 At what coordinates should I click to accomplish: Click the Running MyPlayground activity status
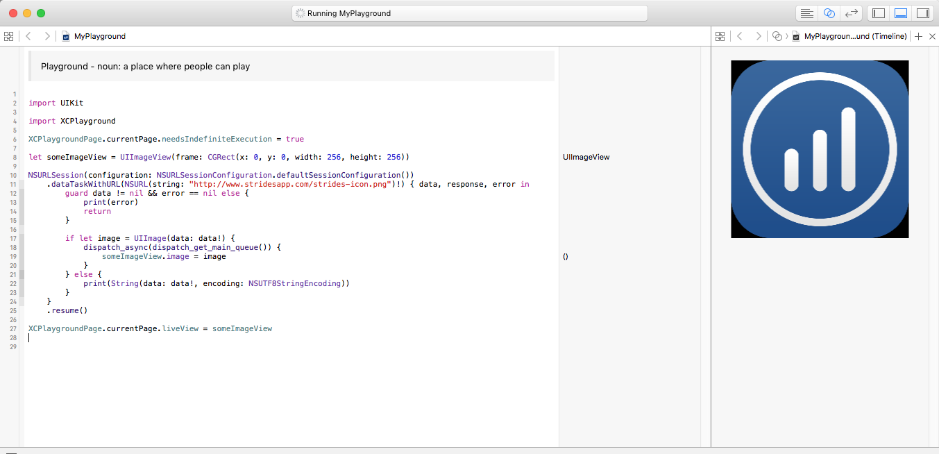coord(469,13)
